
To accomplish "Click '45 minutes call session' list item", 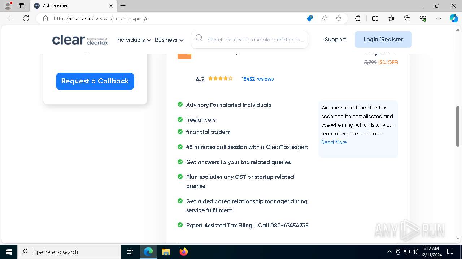I will pyautogui.click(x=247, y=147).
